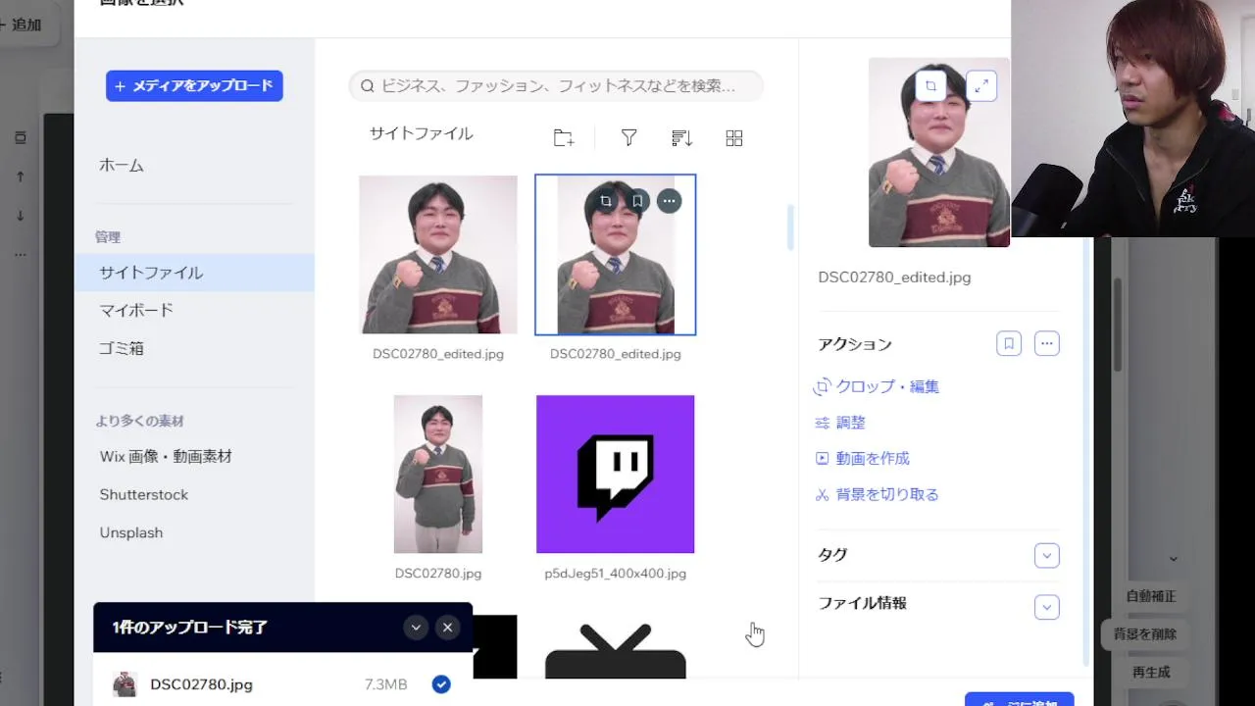Viewport: 1255px width, 706px height.
Task: Click the メディアをアップロード button
Action: click(x=194, y=85)
